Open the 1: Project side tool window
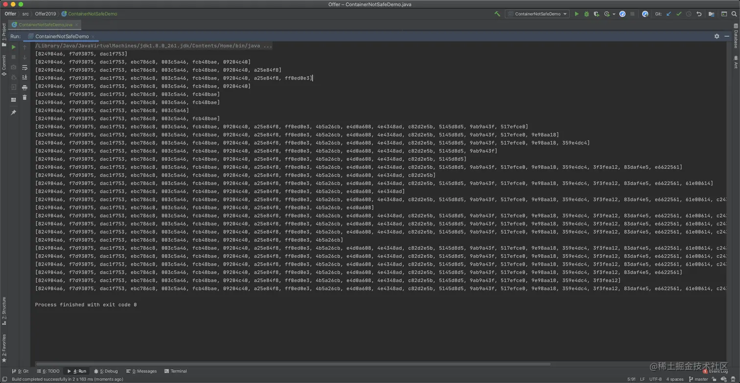 [4, 34]
